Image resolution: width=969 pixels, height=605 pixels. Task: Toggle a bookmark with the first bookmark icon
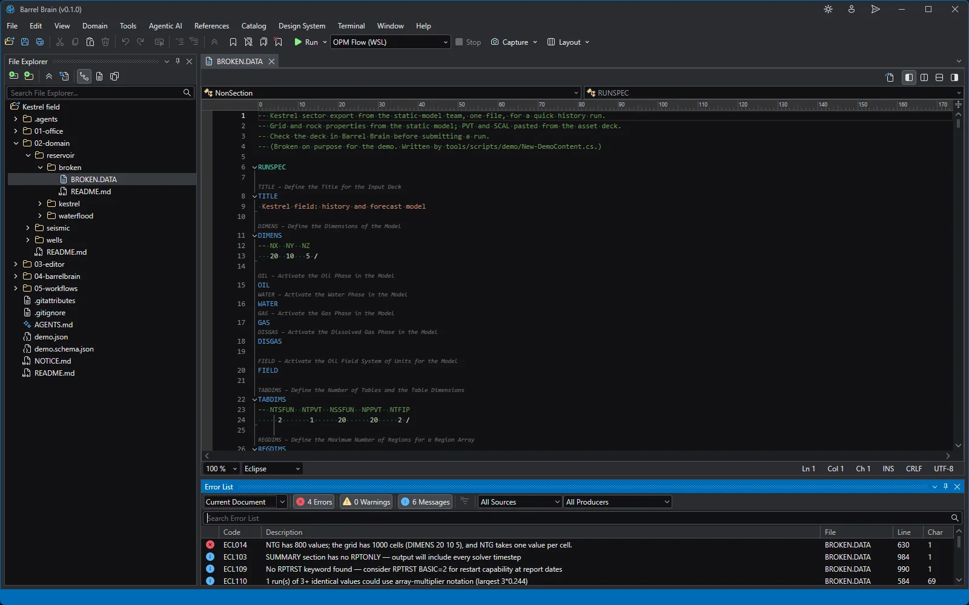point(233,42)
